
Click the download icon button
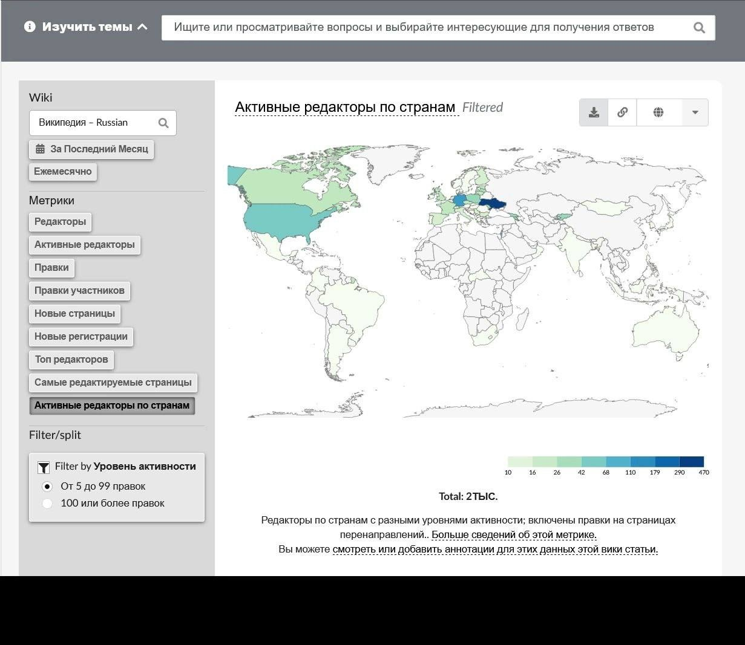pyautogui.click(x=594, y=112)
